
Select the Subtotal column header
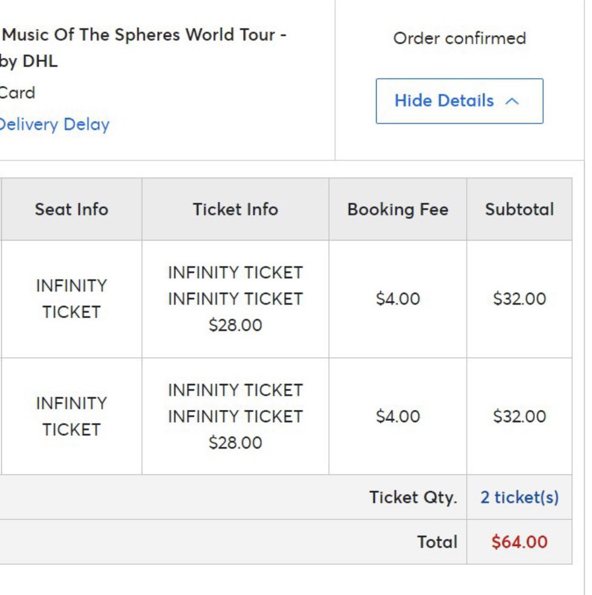pyautogui.click(x=519, y=209)
